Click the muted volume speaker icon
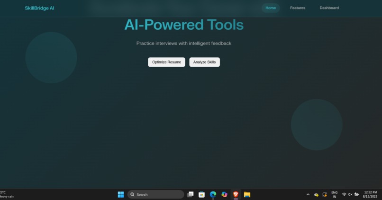The height and width of the screenshot is (200, 382). (x=350, y=194)
